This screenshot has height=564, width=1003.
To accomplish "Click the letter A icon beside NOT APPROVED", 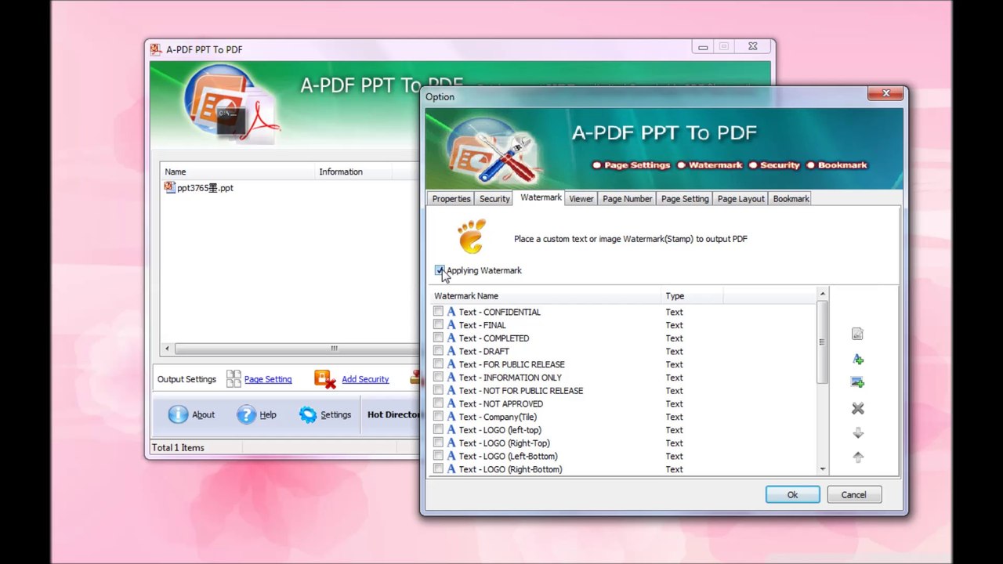I will (x=451, y=403).
